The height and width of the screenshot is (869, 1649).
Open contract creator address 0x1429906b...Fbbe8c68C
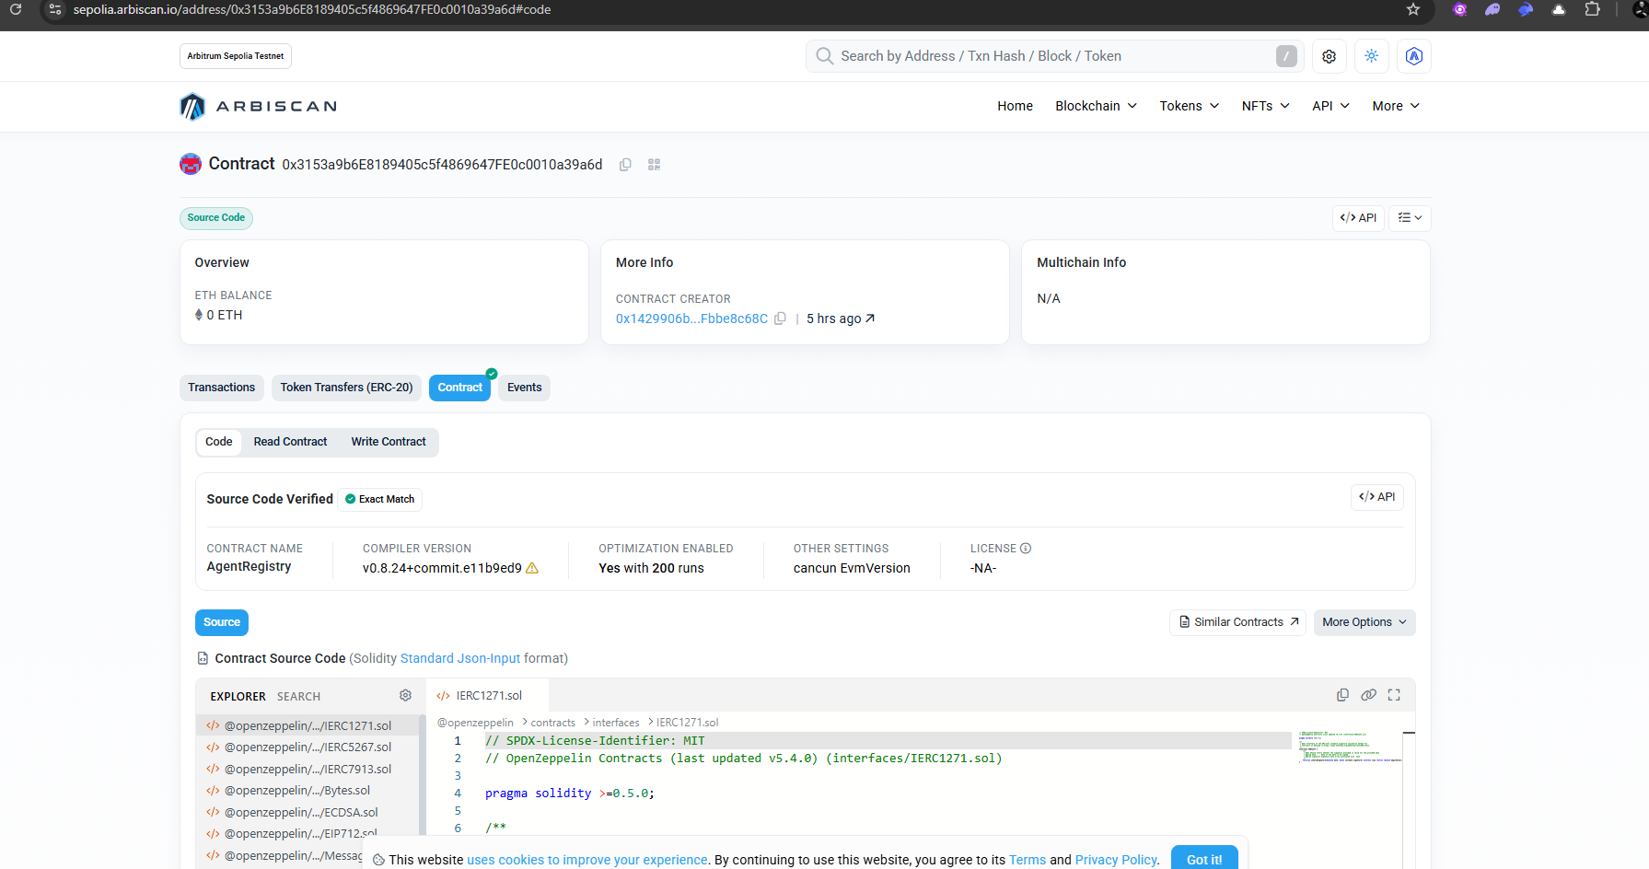pyautogui.click(x=691, y=319)
